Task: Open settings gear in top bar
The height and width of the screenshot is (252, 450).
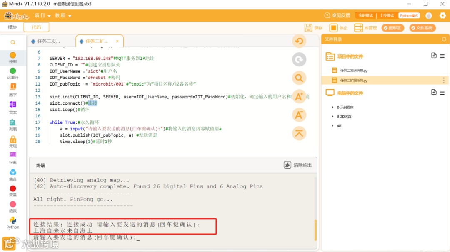Action: point(442,15)
